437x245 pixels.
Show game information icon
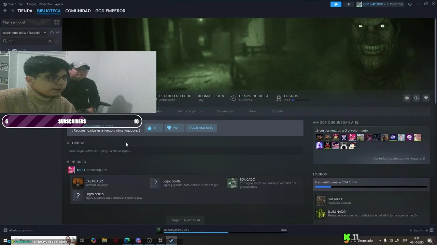pyautogui.click(x=417, y=98)
